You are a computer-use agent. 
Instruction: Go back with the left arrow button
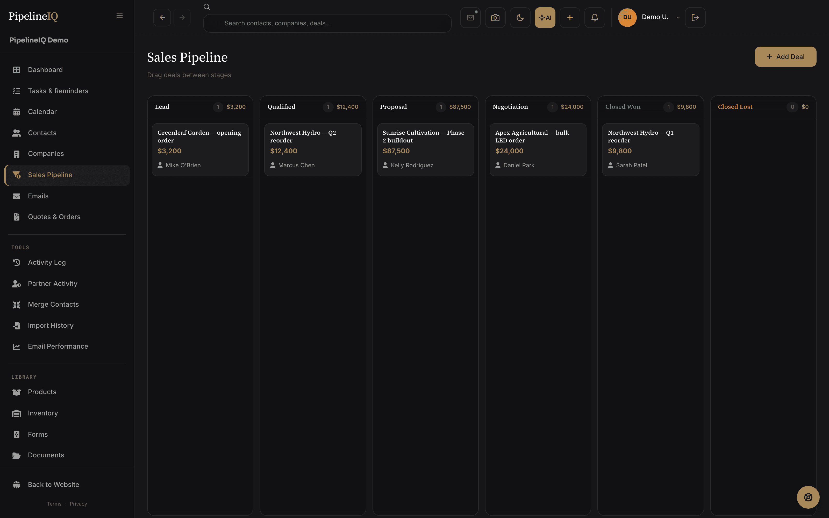pyautogui.click(x=162, y=17)
